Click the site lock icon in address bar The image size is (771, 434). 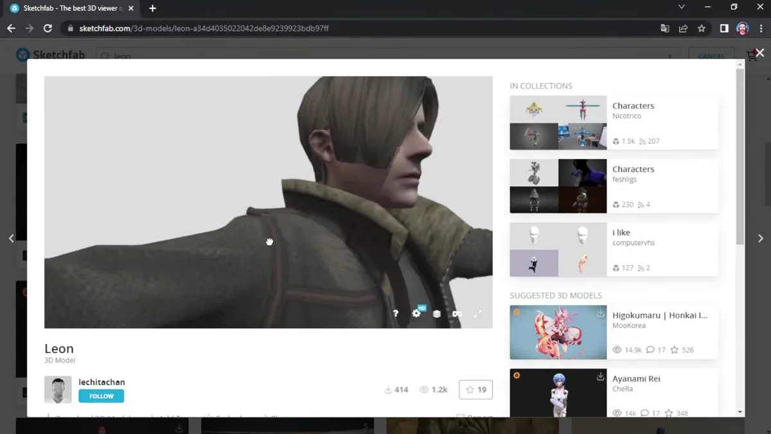71,28
